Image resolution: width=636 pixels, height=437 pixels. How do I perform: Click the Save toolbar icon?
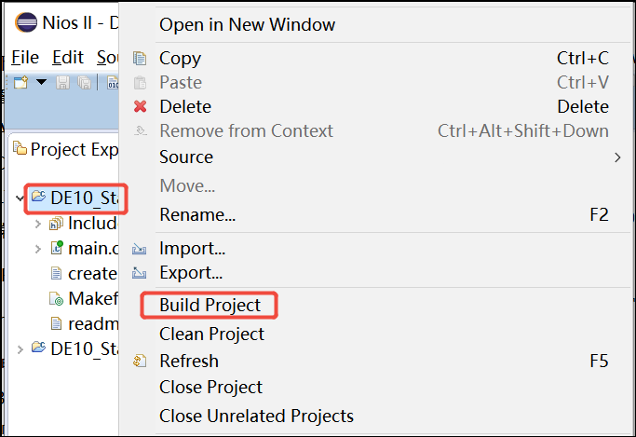tap(63, 83)
